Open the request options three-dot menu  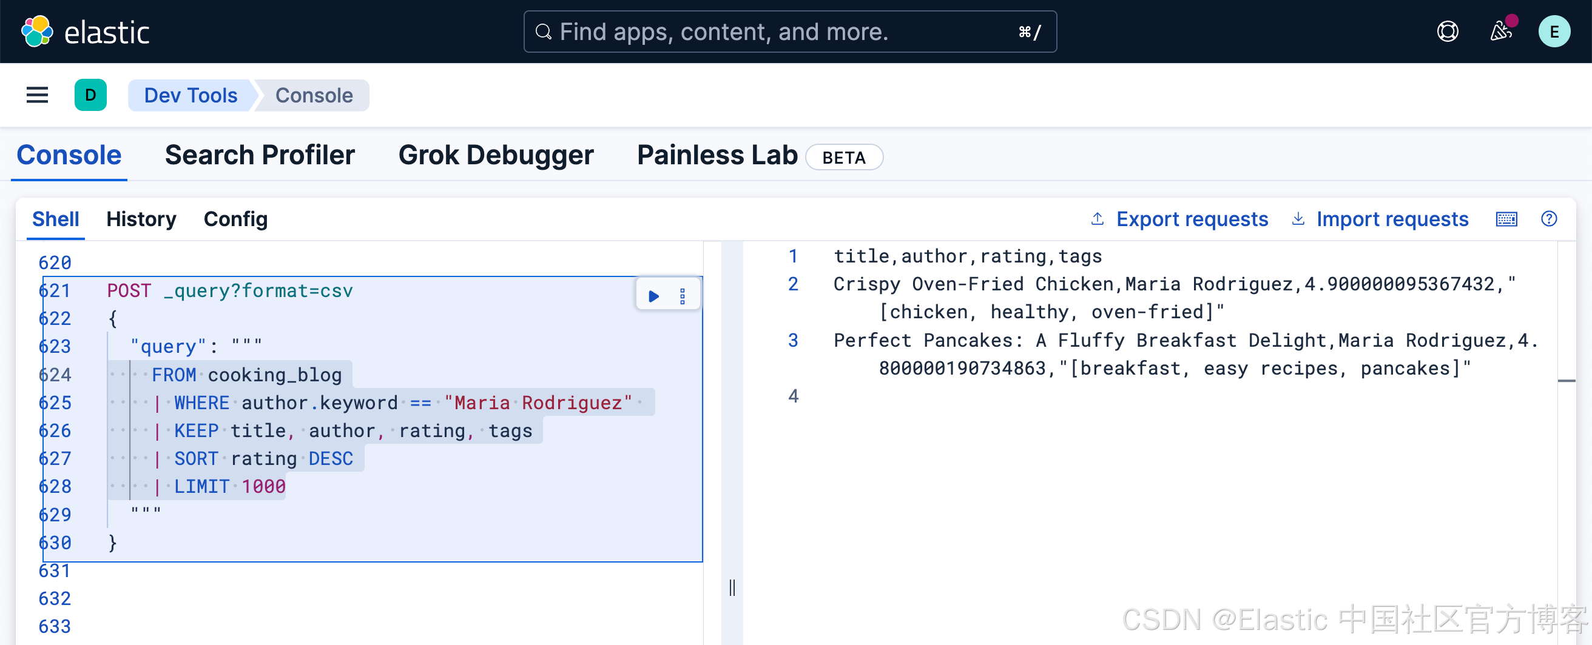pos(683,296)
